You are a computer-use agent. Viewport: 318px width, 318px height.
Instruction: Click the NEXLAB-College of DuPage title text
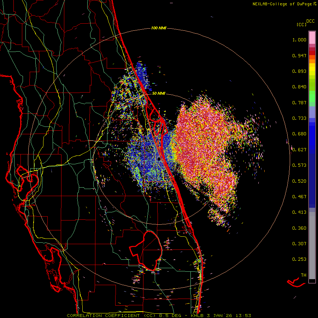click(282, 4)
